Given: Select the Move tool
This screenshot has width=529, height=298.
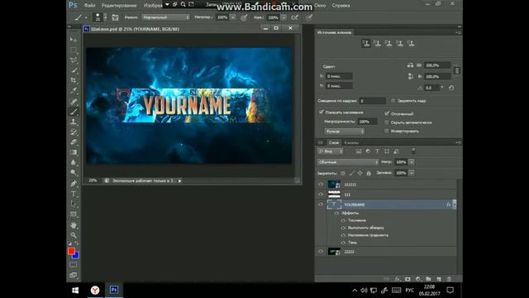Looking at the screenshot, I should (x=74, y=40).
